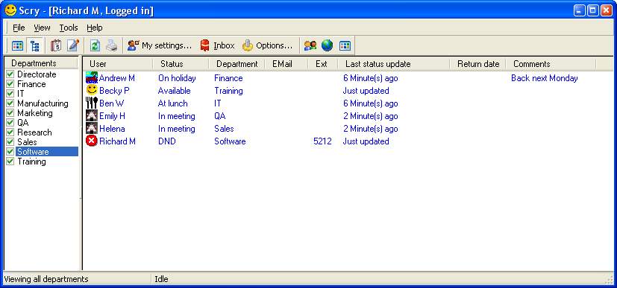Click Viewing all departments status bar text
Image resolution: width=617 pixels, height=288 pixels.
46,279
